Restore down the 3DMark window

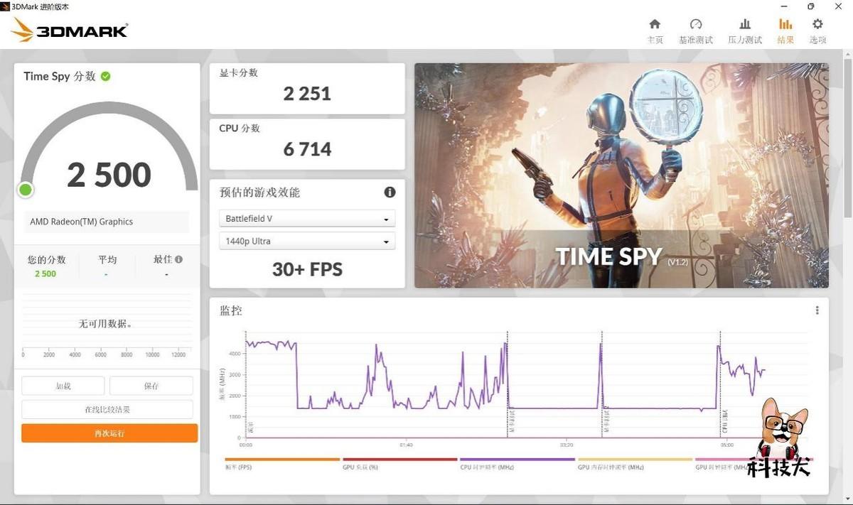[810, 6]
